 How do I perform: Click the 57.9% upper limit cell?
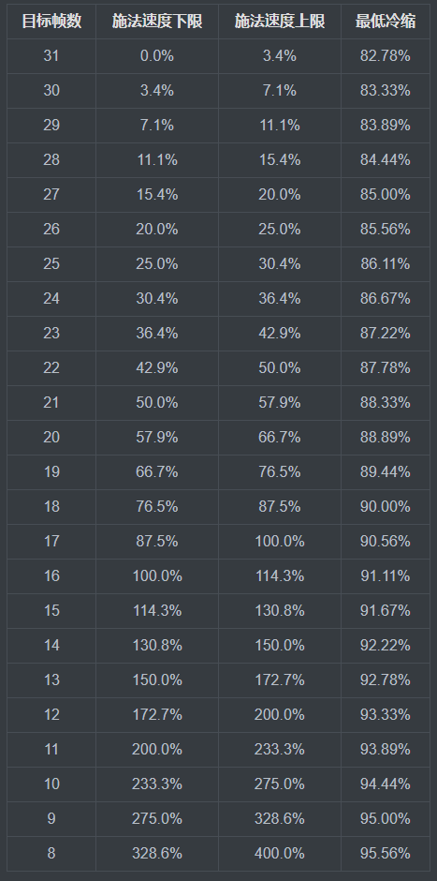tap(280, 403)
